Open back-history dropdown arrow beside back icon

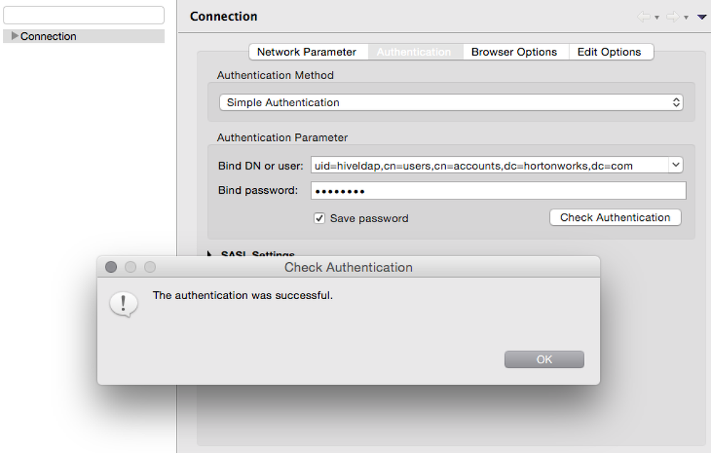657,17
